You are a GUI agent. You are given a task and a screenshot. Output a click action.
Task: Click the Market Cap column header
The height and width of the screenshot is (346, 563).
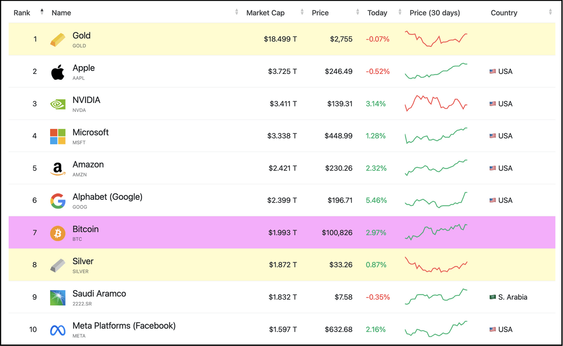(x=265, y=13)
